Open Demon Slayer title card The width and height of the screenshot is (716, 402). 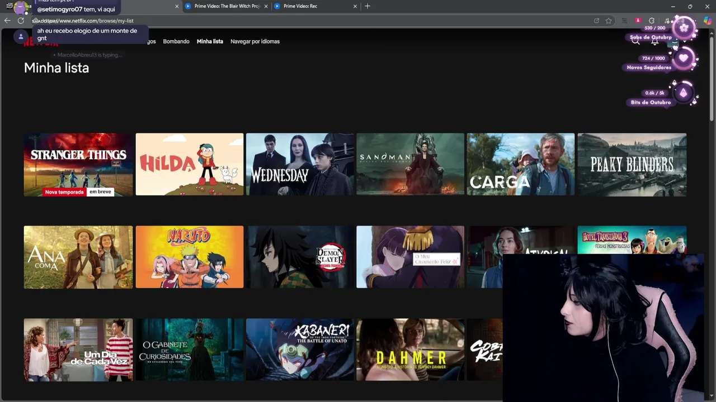300,257
